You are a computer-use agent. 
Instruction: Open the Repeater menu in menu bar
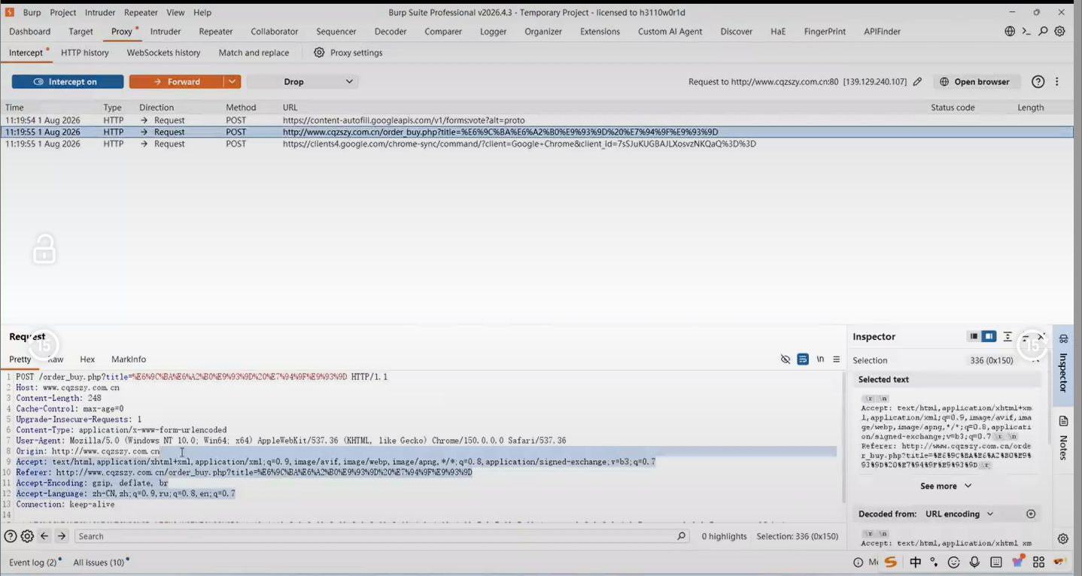click(x=141, y=13)
